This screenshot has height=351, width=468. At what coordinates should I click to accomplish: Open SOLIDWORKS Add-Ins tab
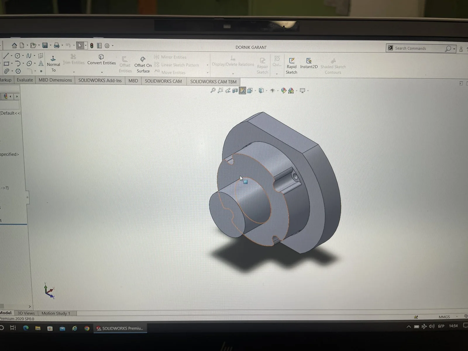(100, 80)
